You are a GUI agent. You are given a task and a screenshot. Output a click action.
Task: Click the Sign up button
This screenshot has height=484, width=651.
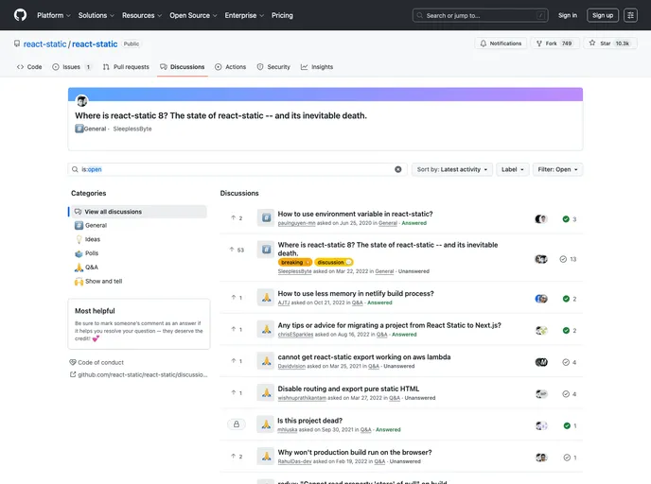coord(603,15)
